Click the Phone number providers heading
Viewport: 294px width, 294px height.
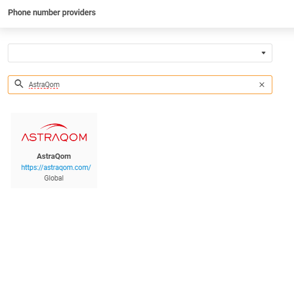[x=52, y=12]
